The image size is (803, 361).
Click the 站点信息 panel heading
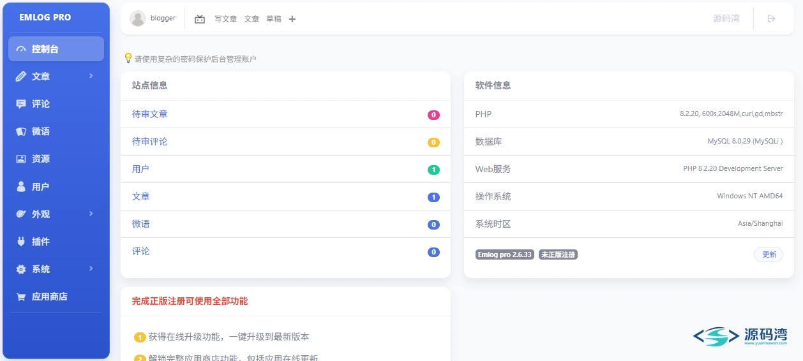150,85
